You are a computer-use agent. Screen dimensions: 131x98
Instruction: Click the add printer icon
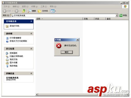(x=7, y=26)
